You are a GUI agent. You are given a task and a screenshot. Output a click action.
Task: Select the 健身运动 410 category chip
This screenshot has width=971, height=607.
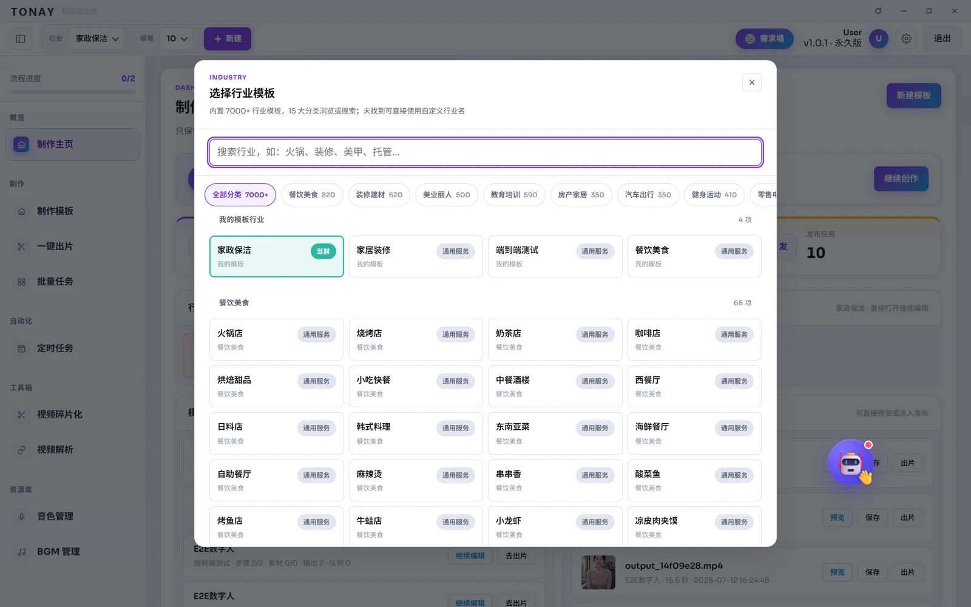click(714, 195)
